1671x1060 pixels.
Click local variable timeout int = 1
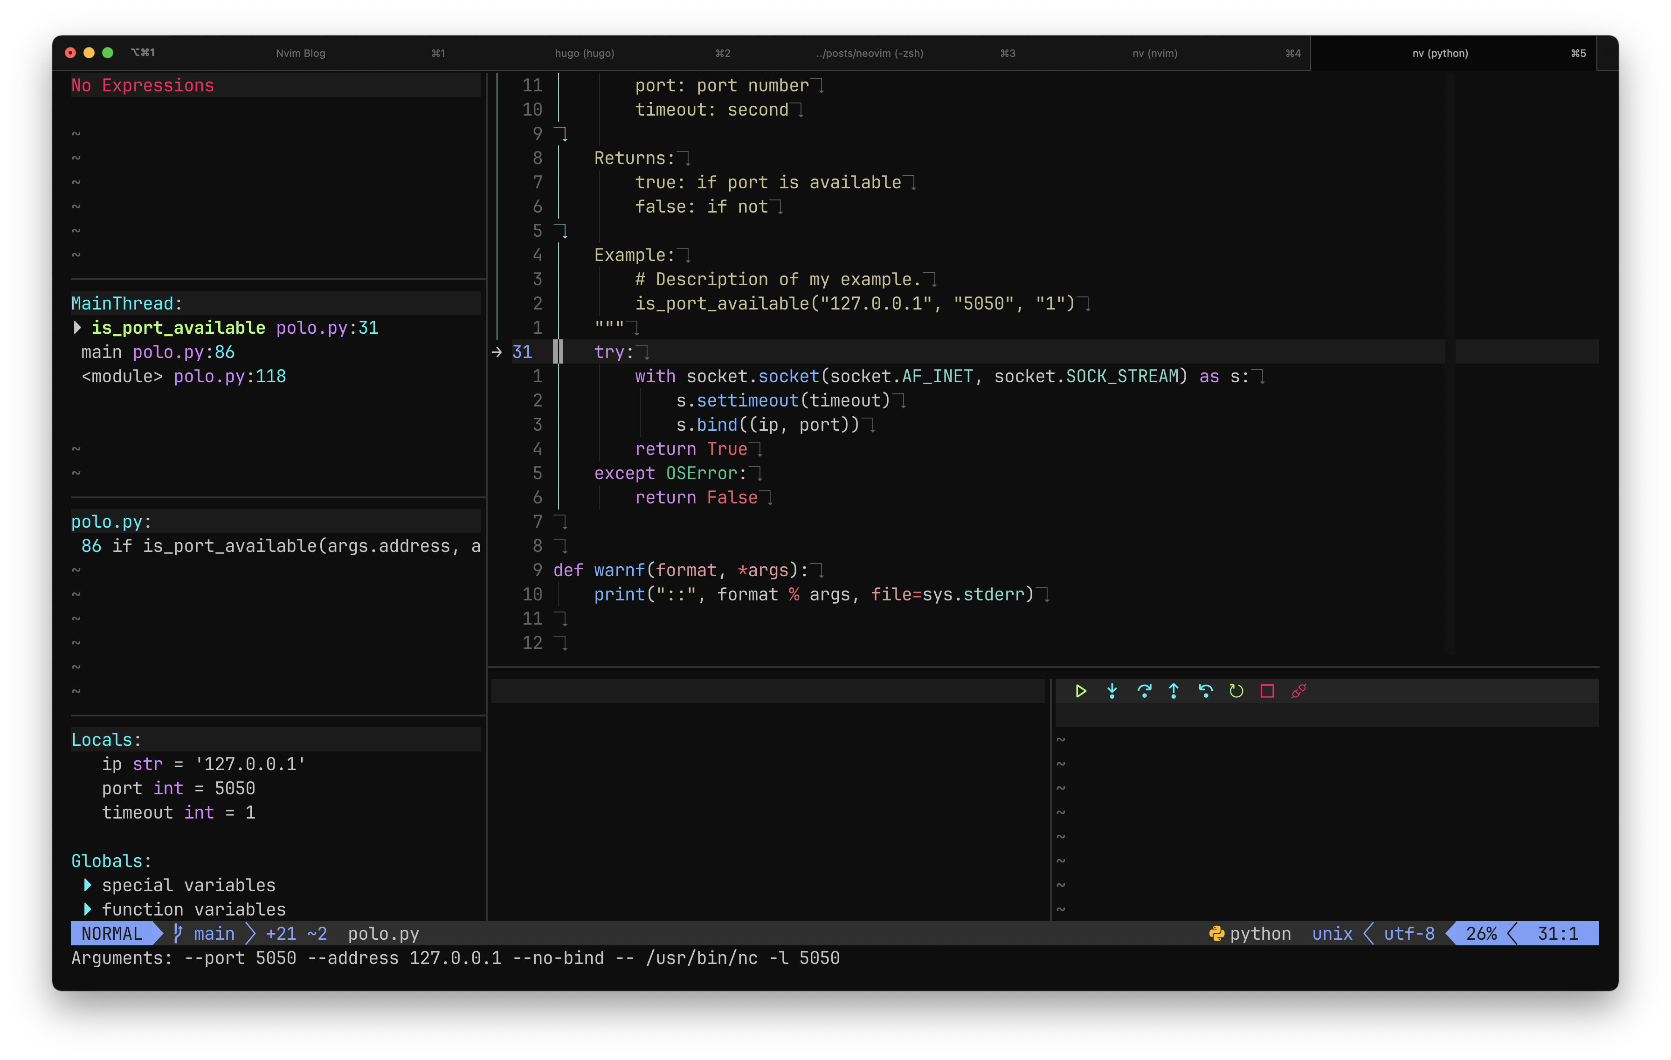click(x=179, y=813)
